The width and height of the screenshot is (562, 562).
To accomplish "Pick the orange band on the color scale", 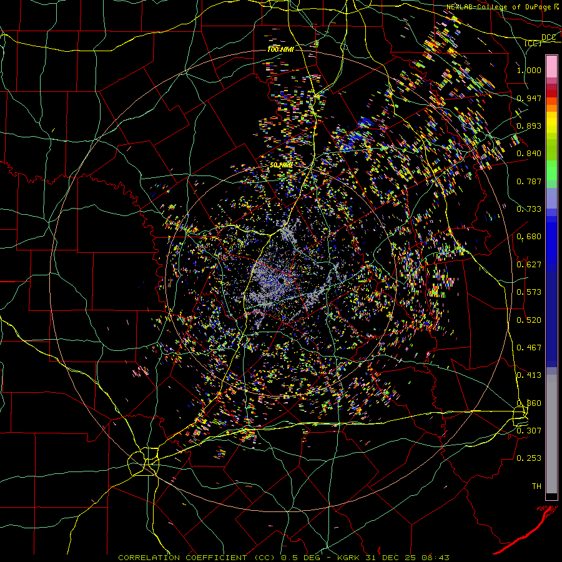I will [551, 108].
